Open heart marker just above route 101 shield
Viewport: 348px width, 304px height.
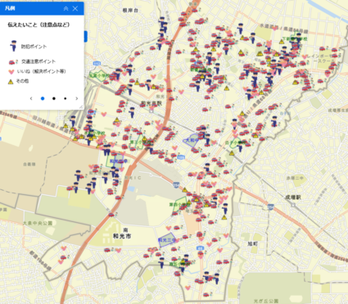click(175, 148)
